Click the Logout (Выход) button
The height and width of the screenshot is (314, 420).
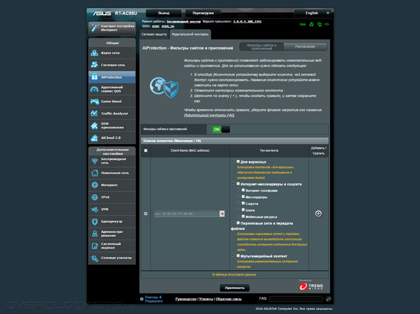pyautogui.click(x=164, y=13)
